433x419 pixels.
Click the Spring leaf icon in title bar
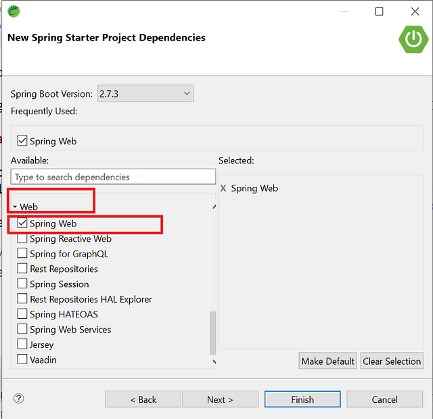(14, 12)
